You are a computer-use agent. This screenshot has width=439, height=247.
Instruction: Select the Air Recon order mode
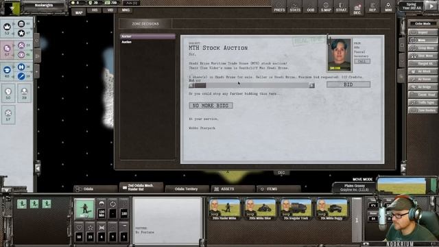tap(423, 80)
